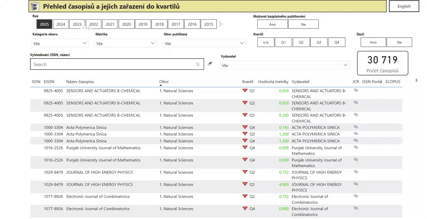Screen dimensions: 427x219
Task: Filter quartile by Q2
Action: (301, 42)
